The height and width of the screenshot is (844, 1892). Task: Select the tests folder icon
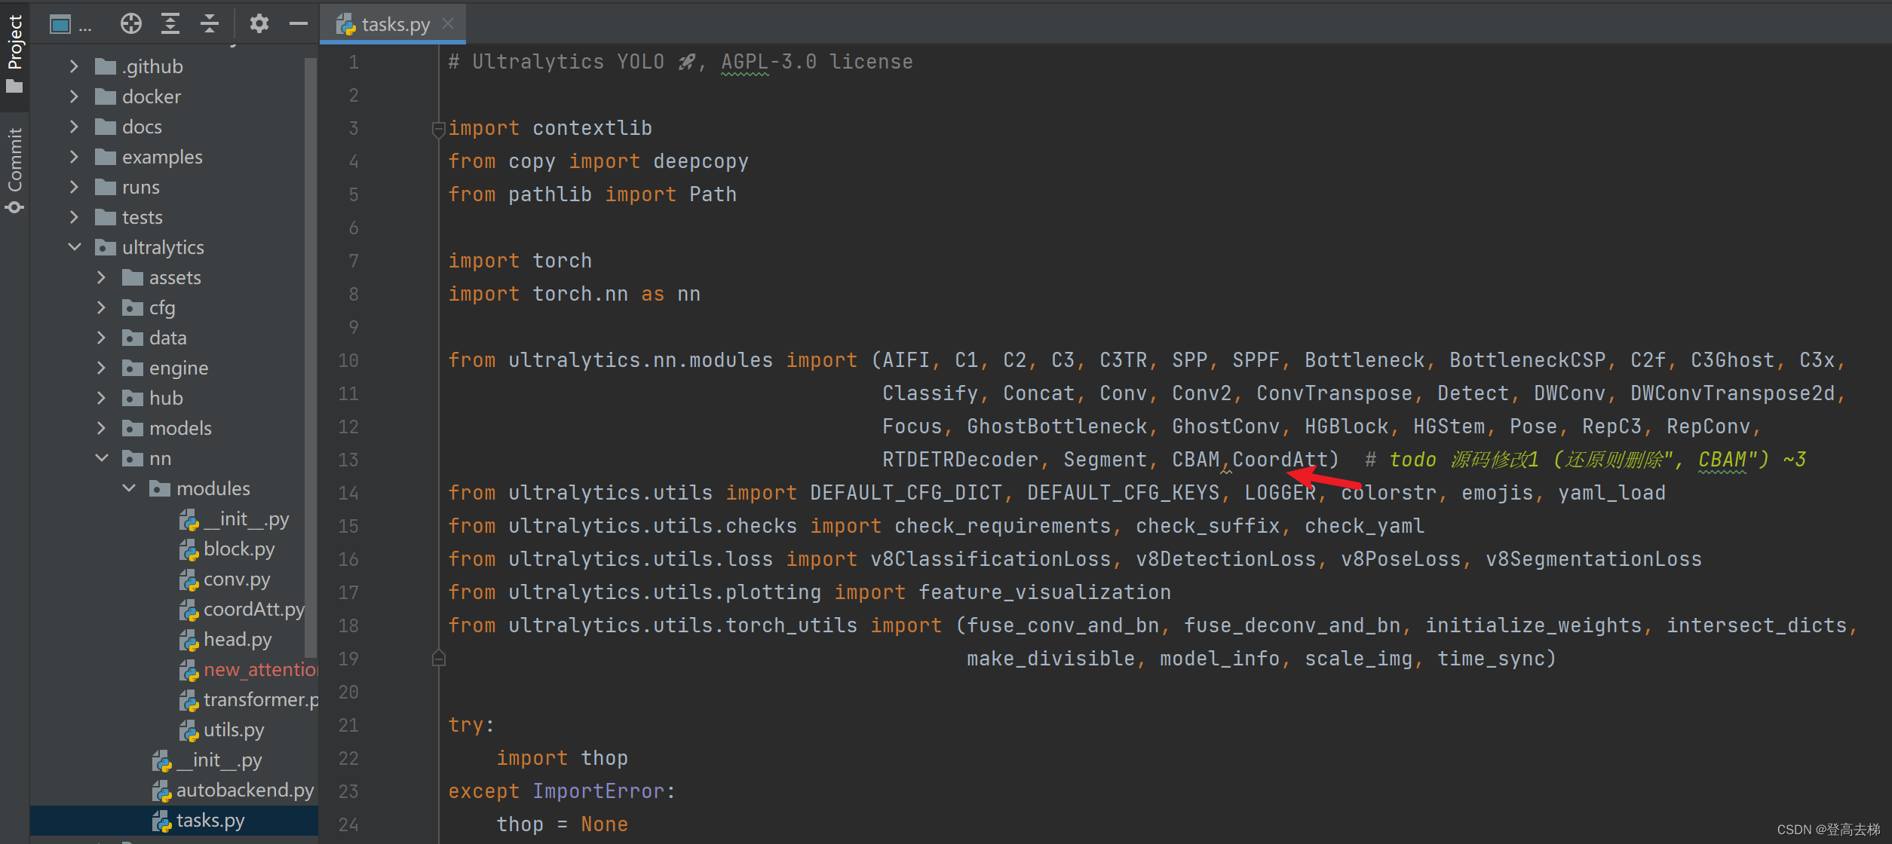106,218
